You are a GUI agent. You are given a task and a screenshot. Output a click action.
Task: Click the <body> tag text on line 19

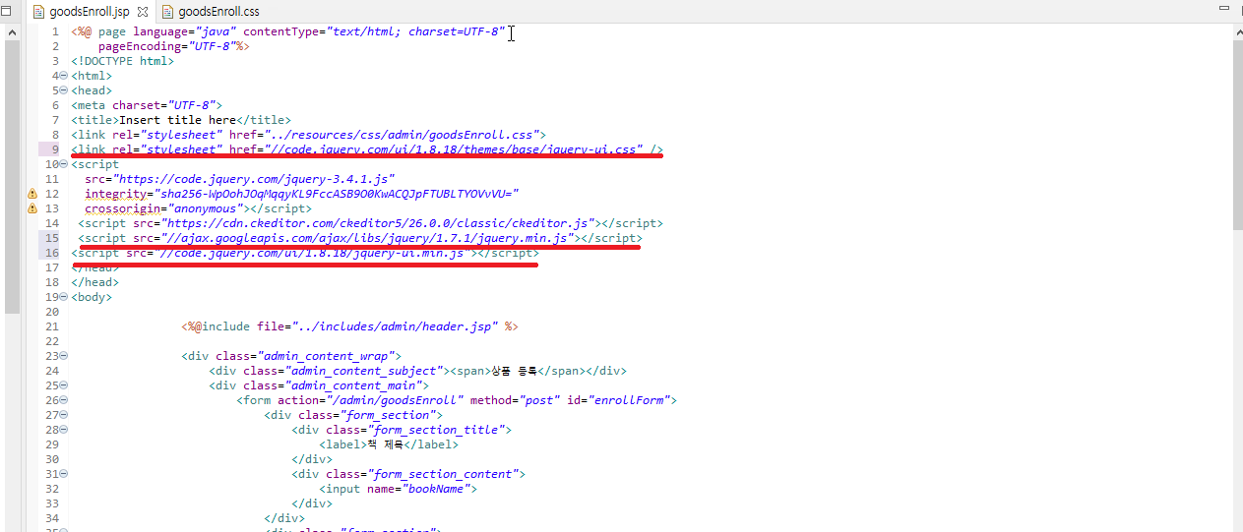[92, 297]
